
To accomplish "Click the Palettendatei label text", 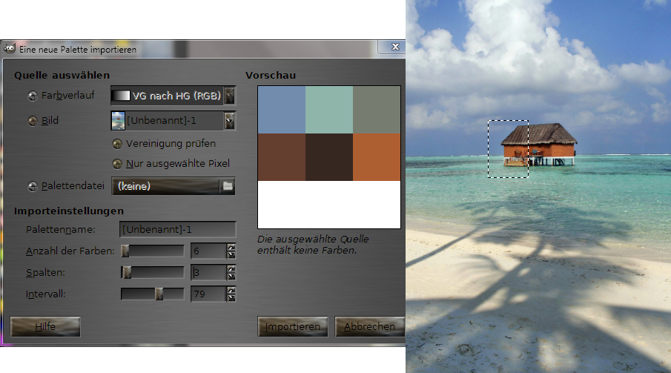I will (x=73, y=186).
